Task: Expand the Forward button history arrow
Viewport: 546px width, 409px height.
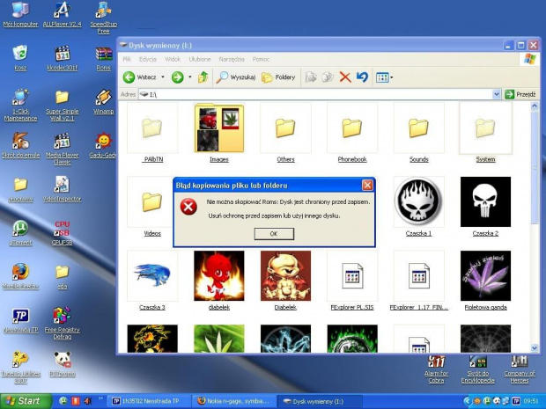Action: tap(189, 77)
